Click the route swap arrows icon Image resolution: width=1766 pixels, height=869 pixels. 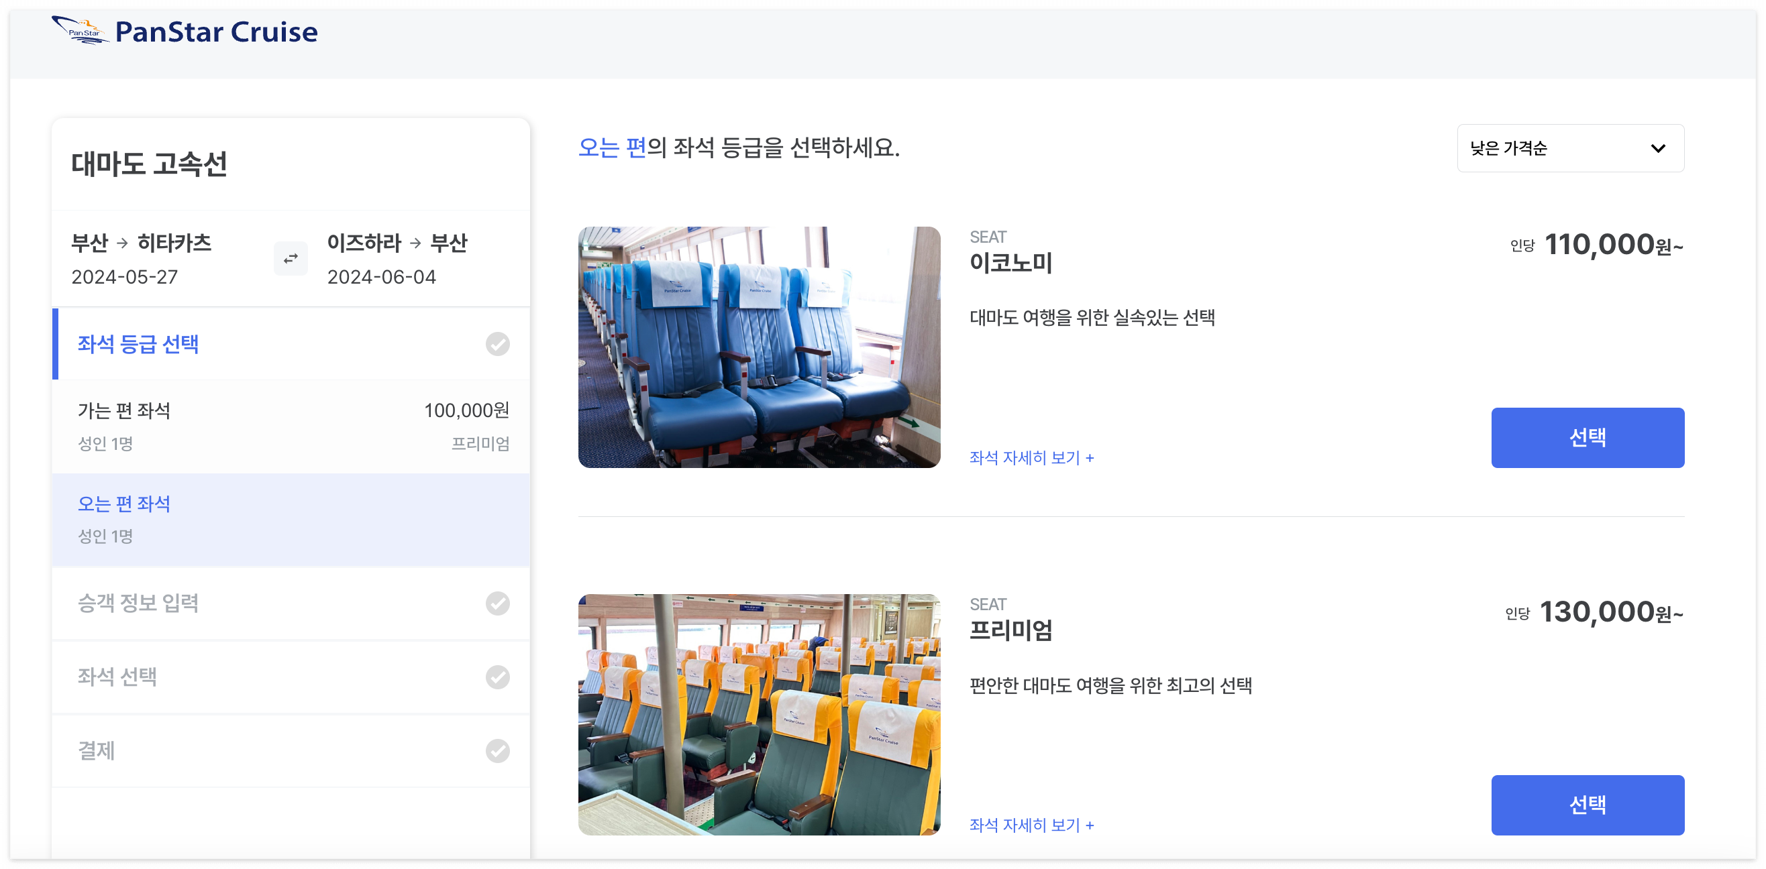[x=290, y=258]
